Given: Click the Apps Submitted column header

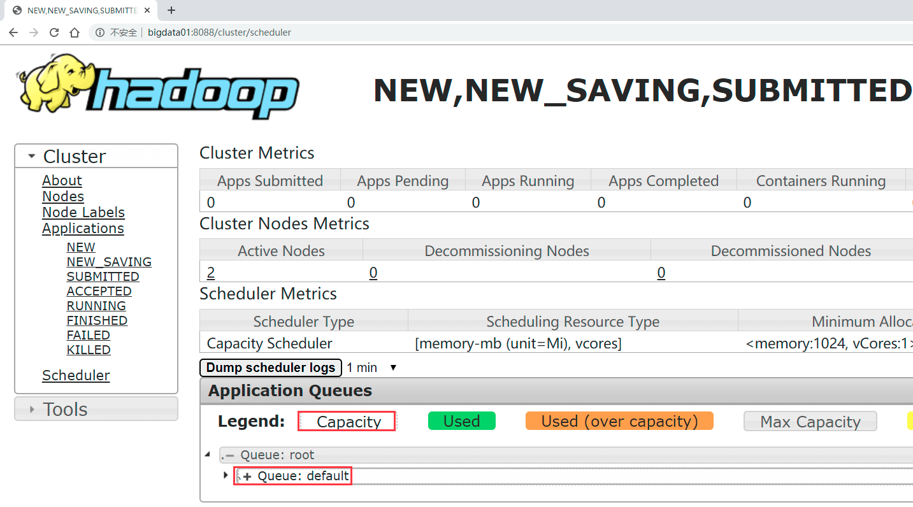Looking at the screenshot, I should [270, 181].
